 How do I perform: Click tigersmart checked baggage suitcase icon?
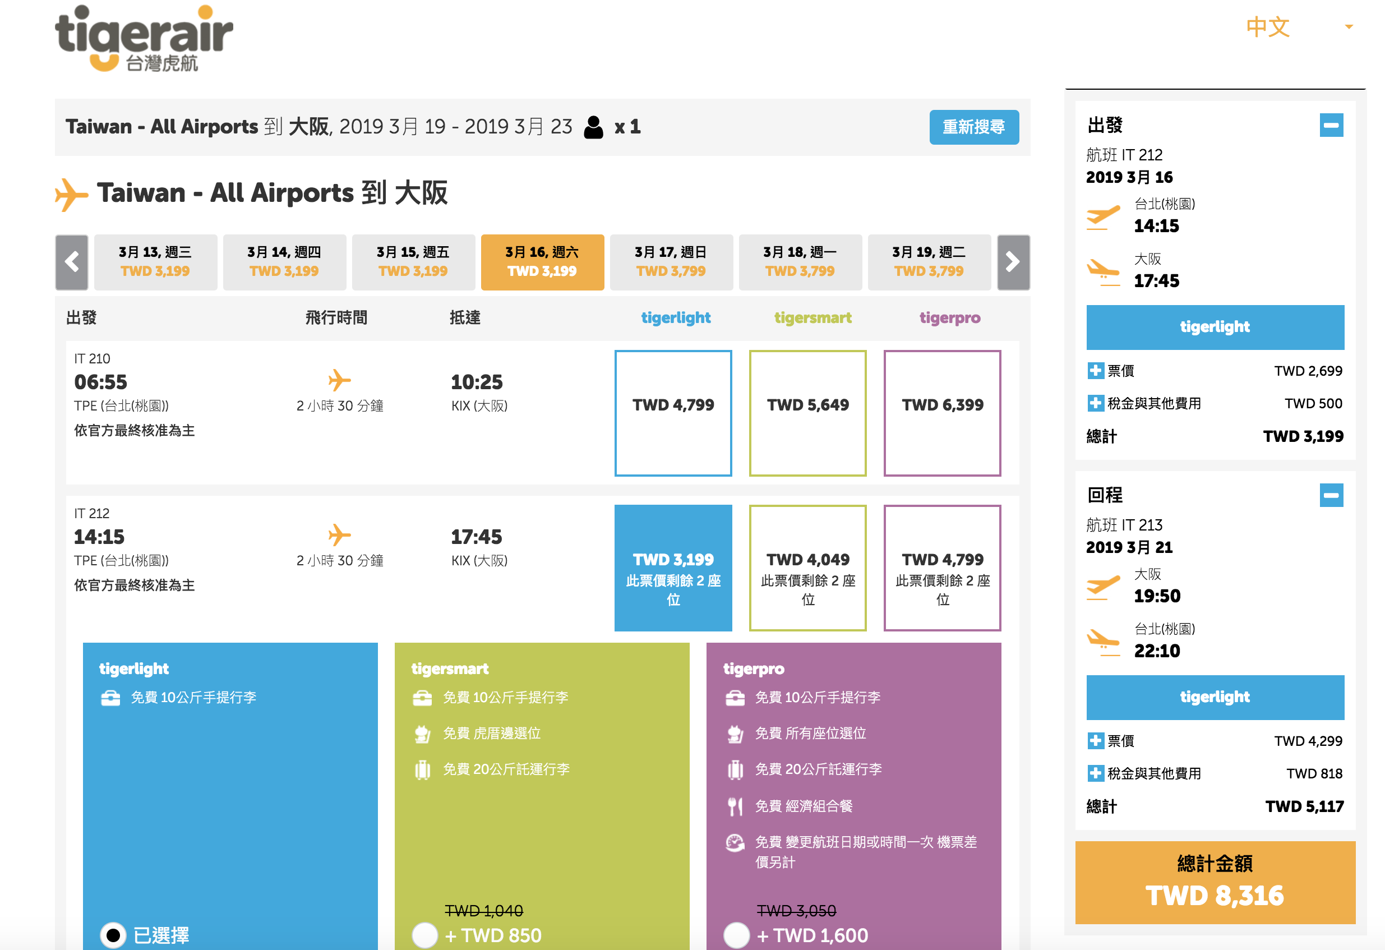click(423, 770)
